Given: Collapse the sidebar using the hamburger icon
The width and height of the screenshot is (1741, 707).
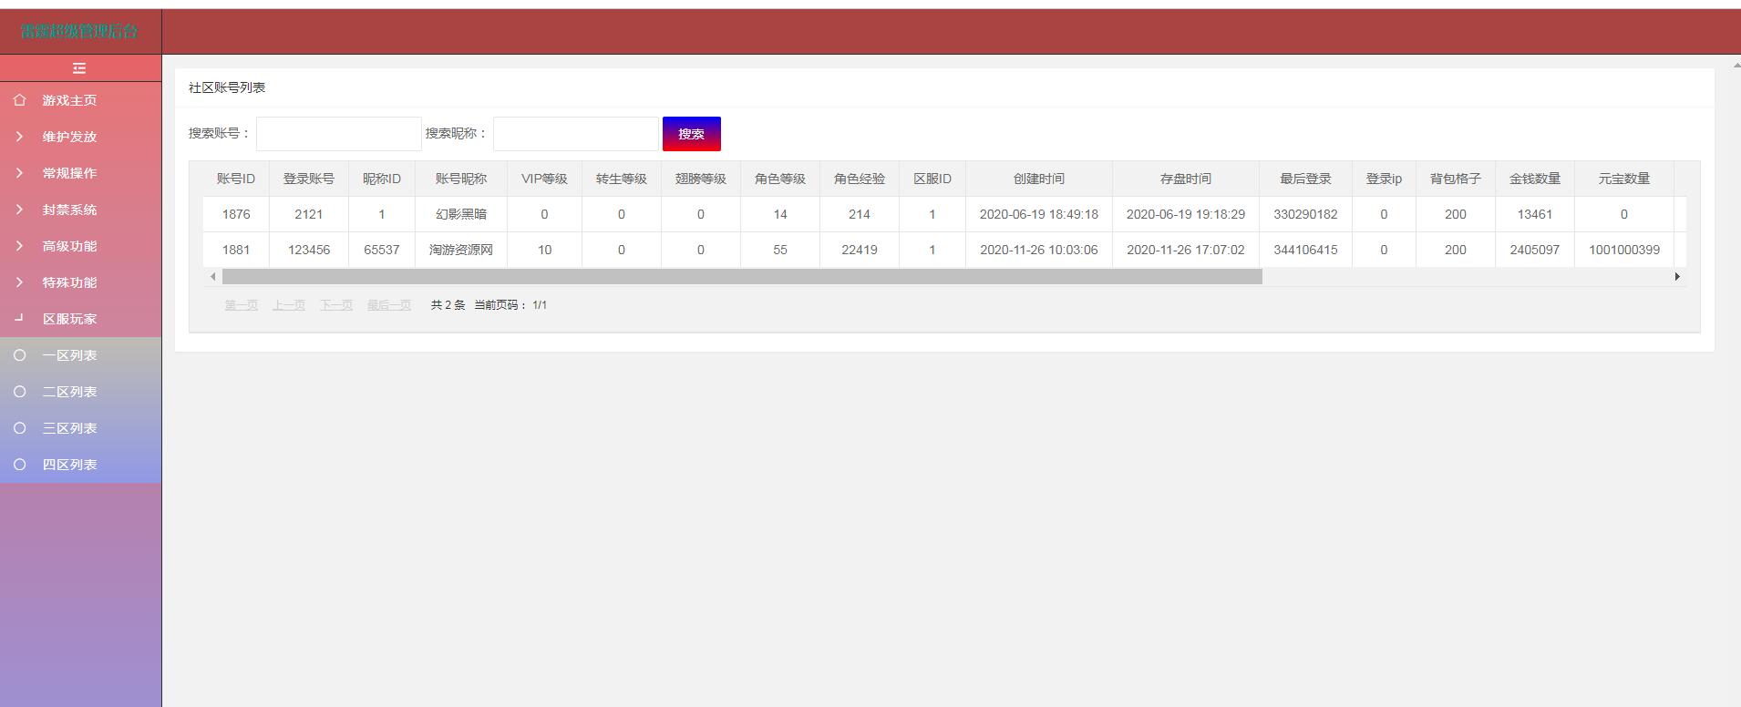Looking at the screenshot, I should coord(79,68).
